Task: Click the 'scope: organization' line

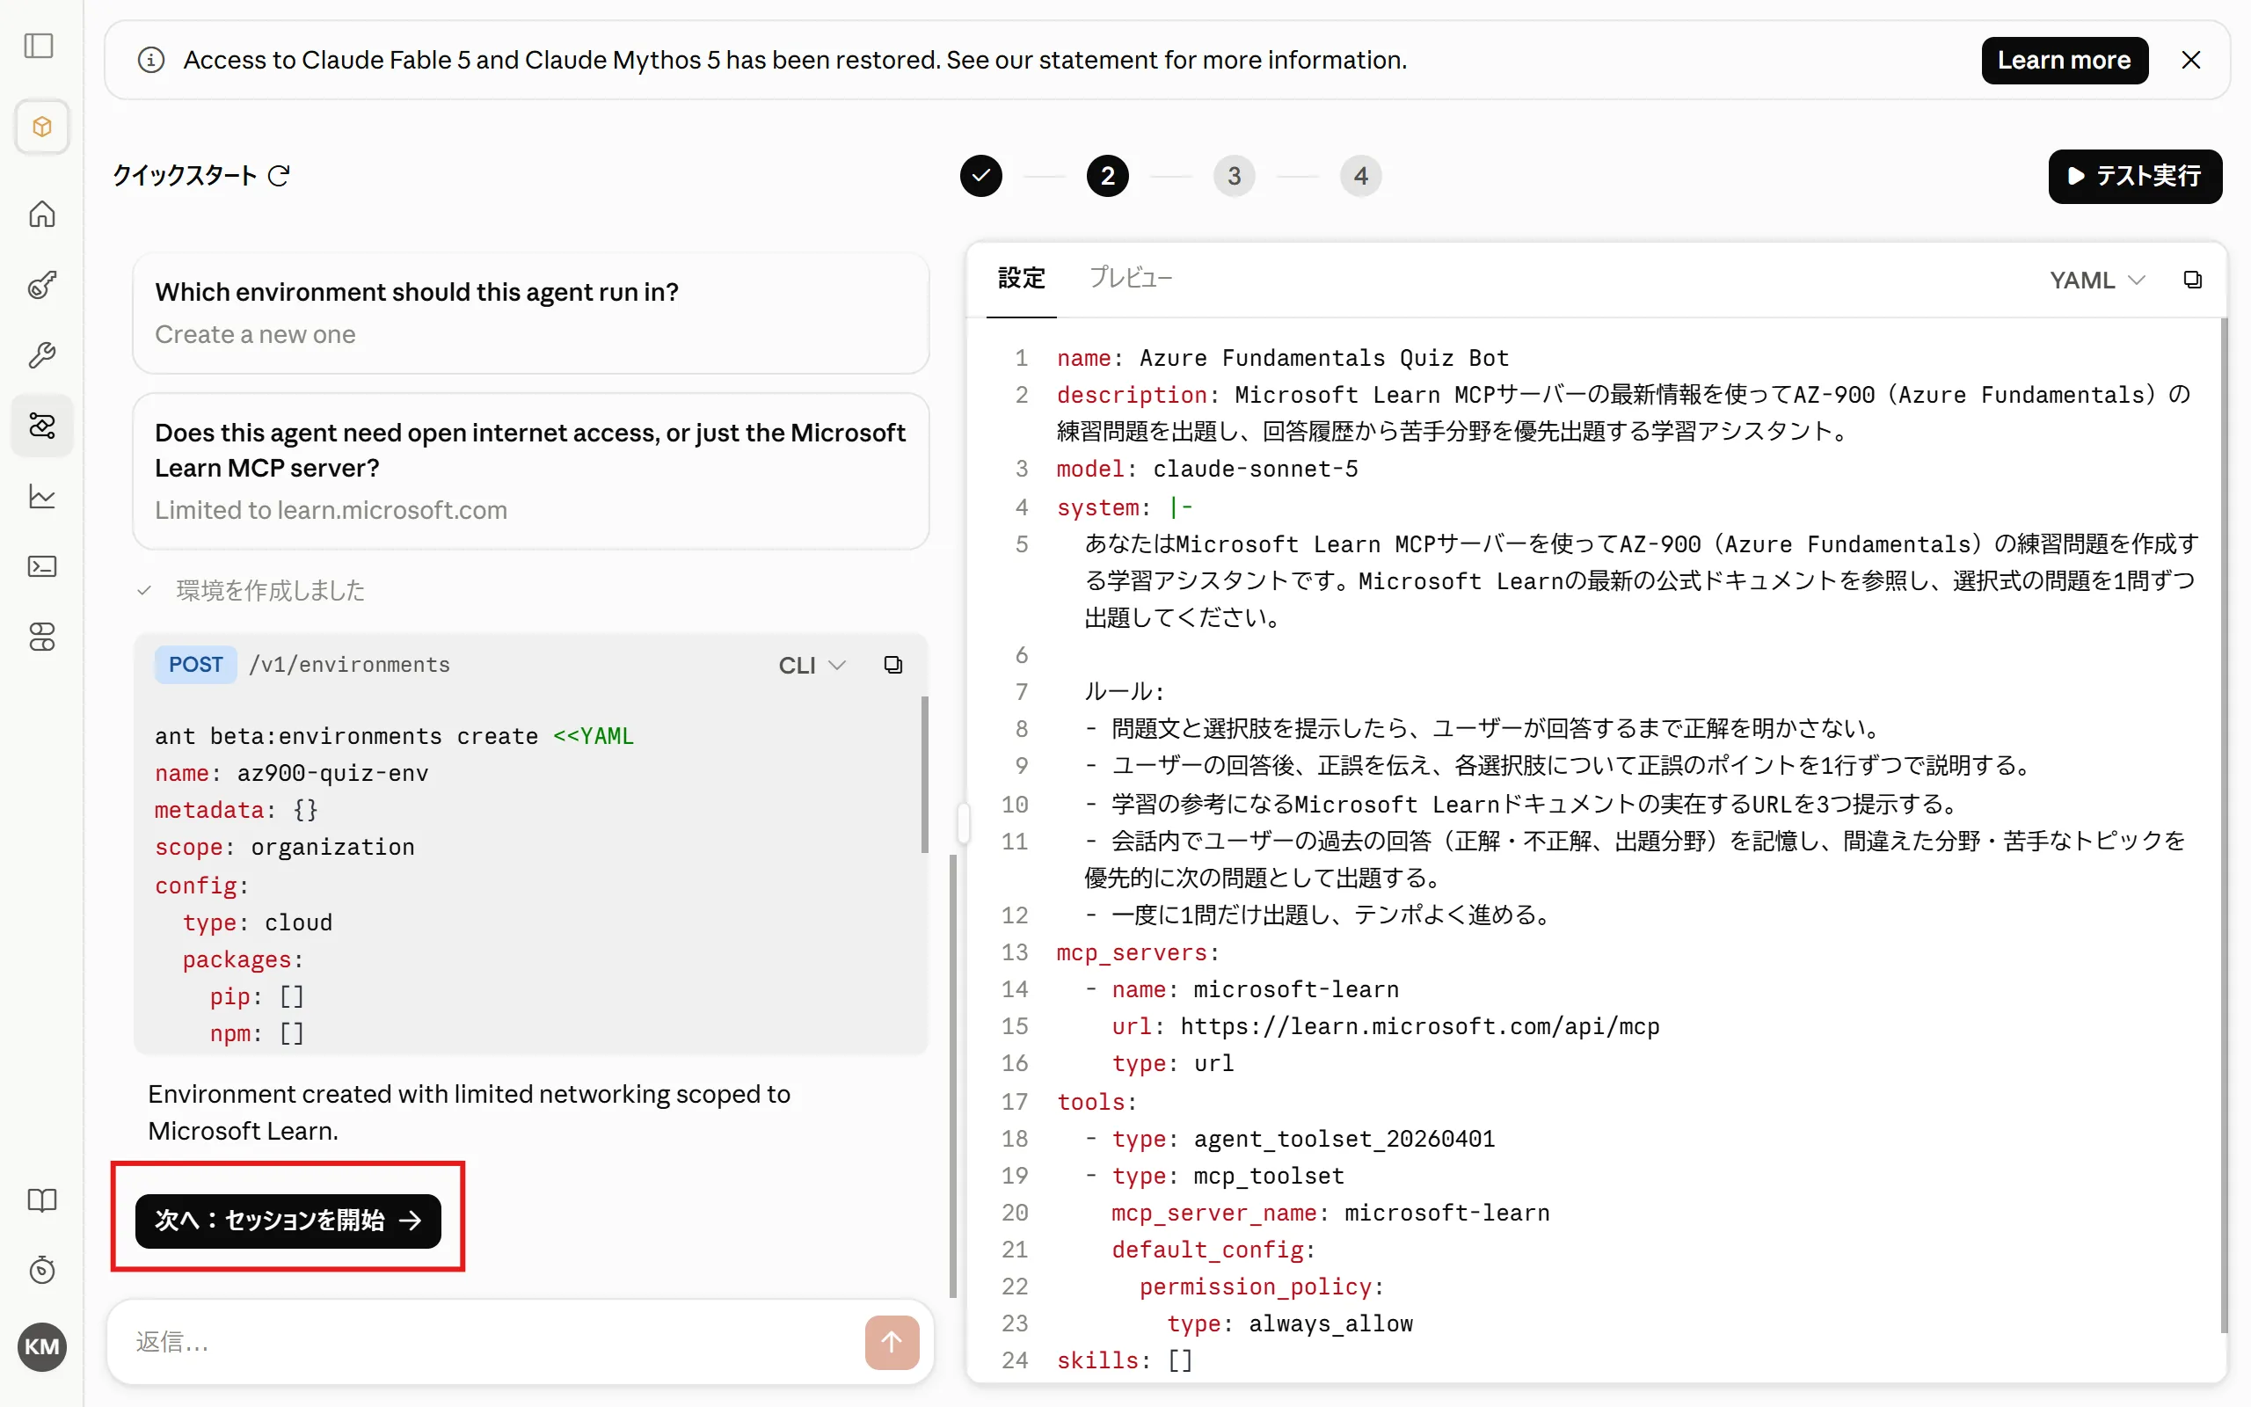Action: pos(285,848)
